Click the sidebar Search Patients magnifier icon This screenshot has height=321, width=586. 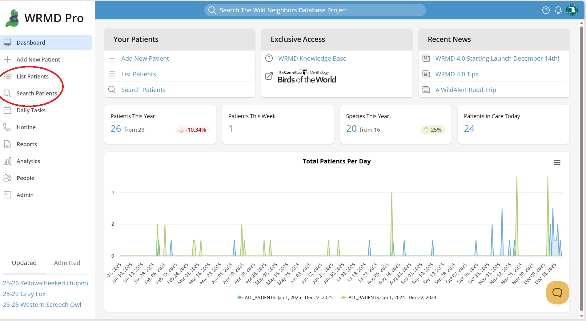pyautogui.click(x=7, y=93)
